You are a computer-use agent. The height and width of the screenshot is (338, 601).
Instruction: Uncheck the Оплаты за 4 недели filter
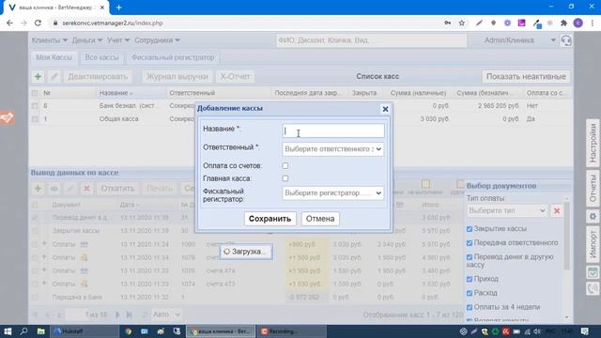pyautogui.click(x=470, y=307)
